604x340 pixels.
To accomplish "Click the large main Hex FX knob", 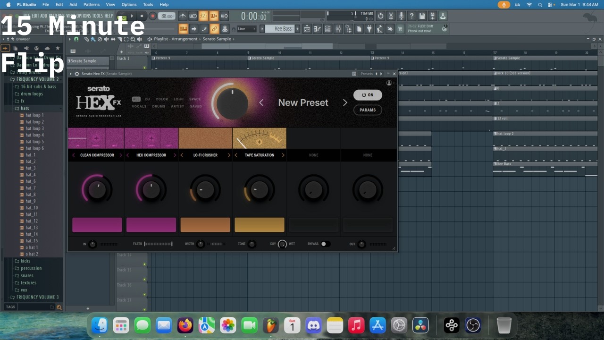I will pos(232,102).
